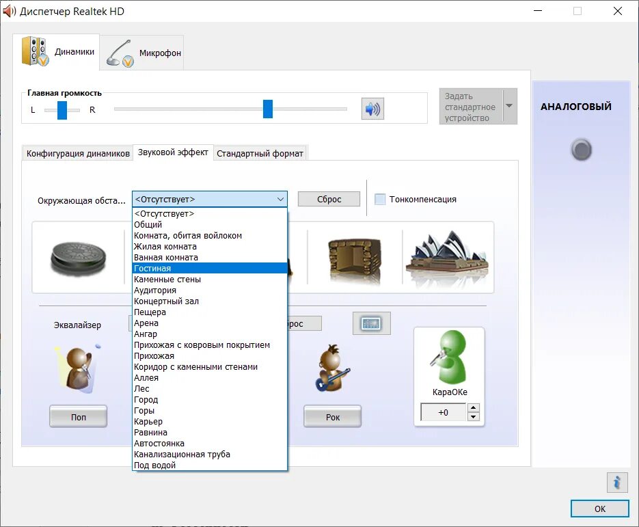Screen dimensions: 639x527
Task: Open the environment selection dropdown arrow
Action: point(280,198)
